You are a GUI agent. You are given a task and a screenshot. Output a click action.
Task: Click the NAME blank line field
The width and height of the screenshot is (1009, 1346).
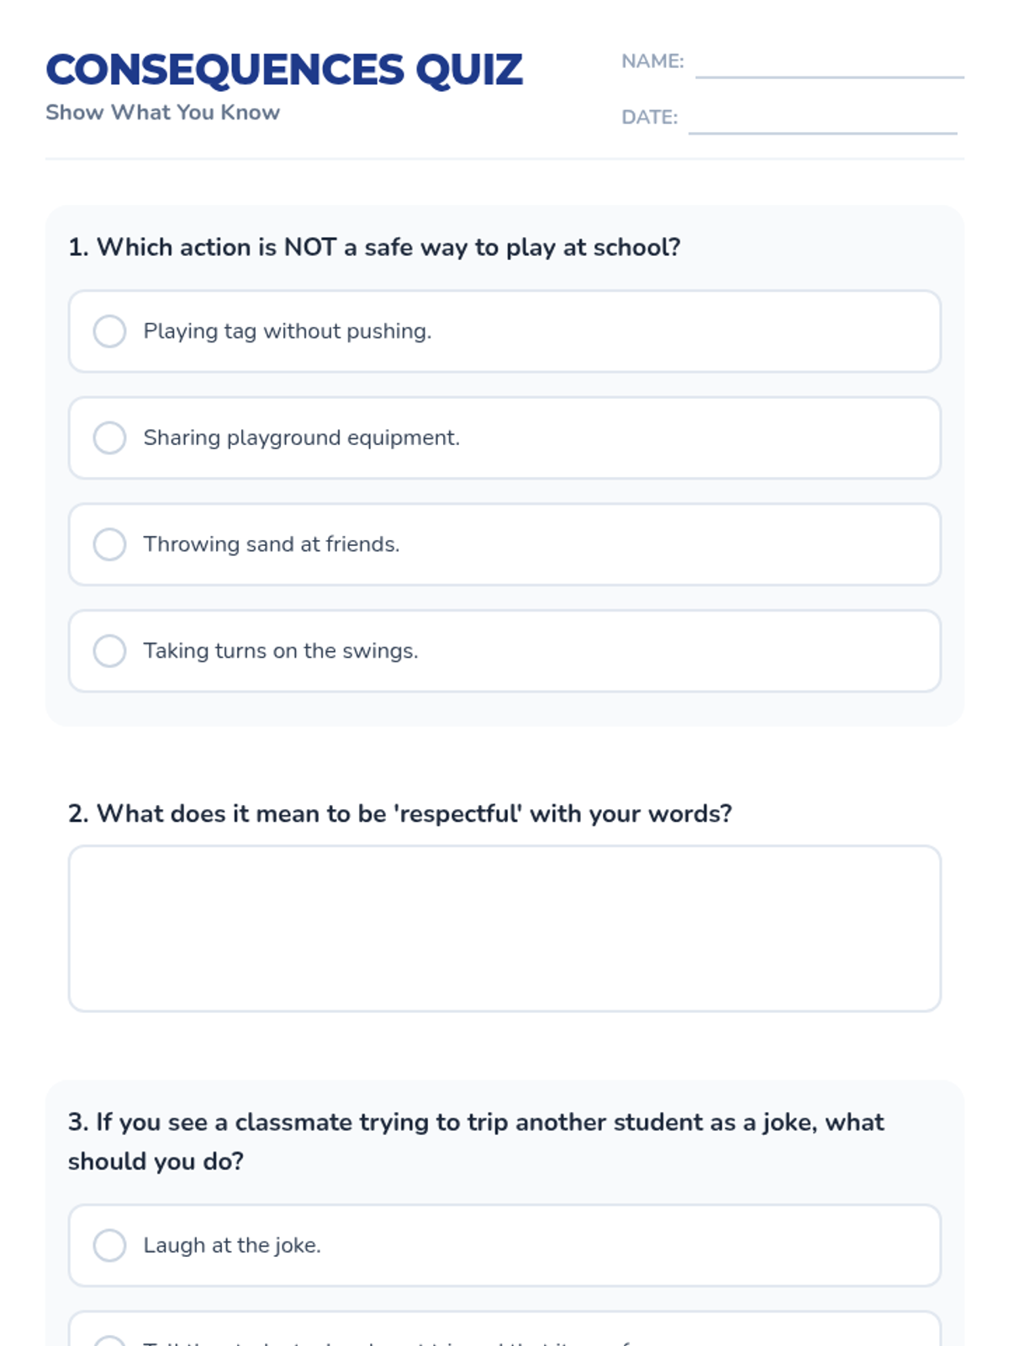click(829, 64)
